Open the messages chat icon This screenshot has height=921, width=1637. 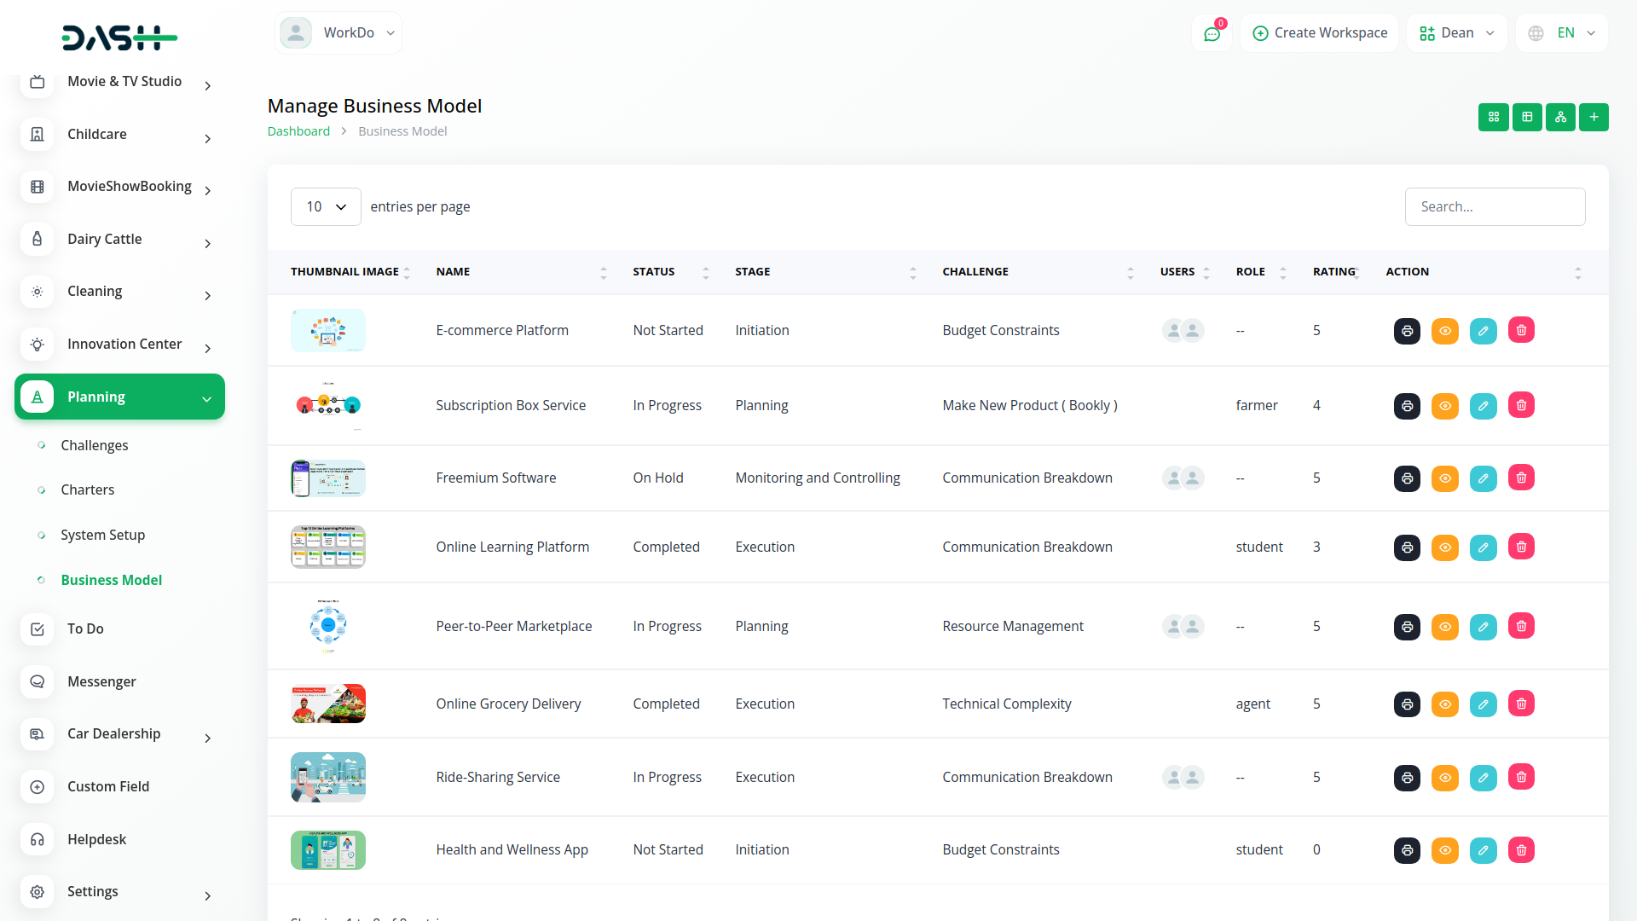(x=1212, y=33)
